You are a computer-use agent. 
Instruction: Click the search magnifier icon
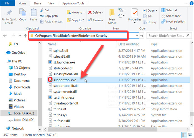pyautogui.click(x=188, y=36)
